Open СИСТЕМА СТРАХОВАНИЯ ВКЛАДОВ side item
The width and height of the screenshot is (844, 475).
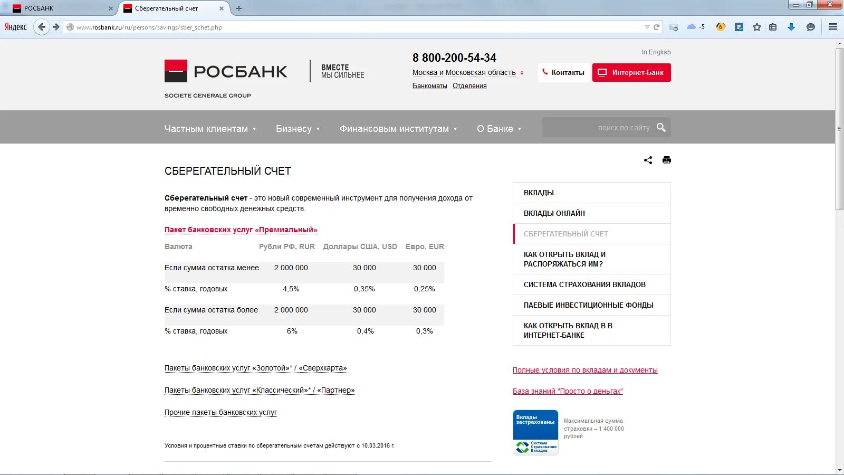(x=592, y=284)
